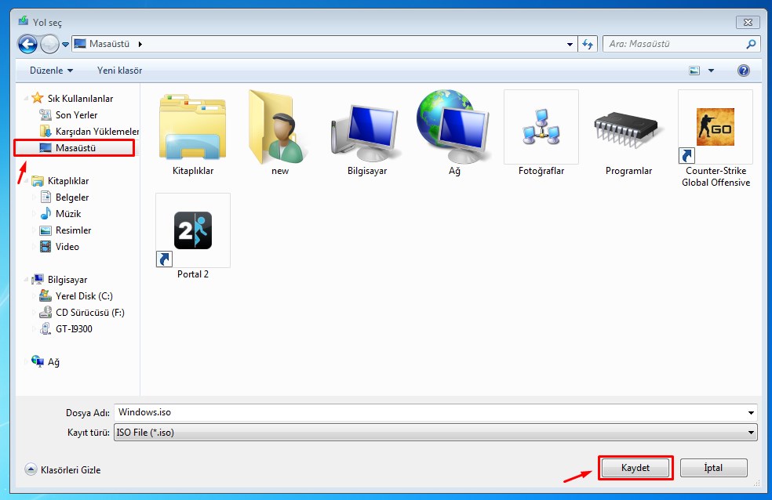This screenshot has height=500, width=772.
Task: Open the view options dropdown arrow
Action: pyautogui.click(x=711, y=71)
